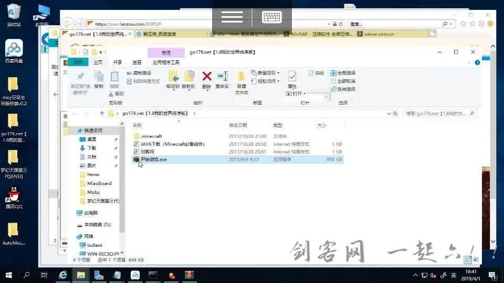The width and height of the screenshot is (504, 283).
Task: Click the Up one level arrow in Explorer
Action: tap(102, 113)
